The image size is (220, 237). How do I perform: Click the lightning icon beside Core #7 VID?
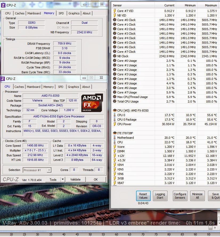tap(115, 11)
